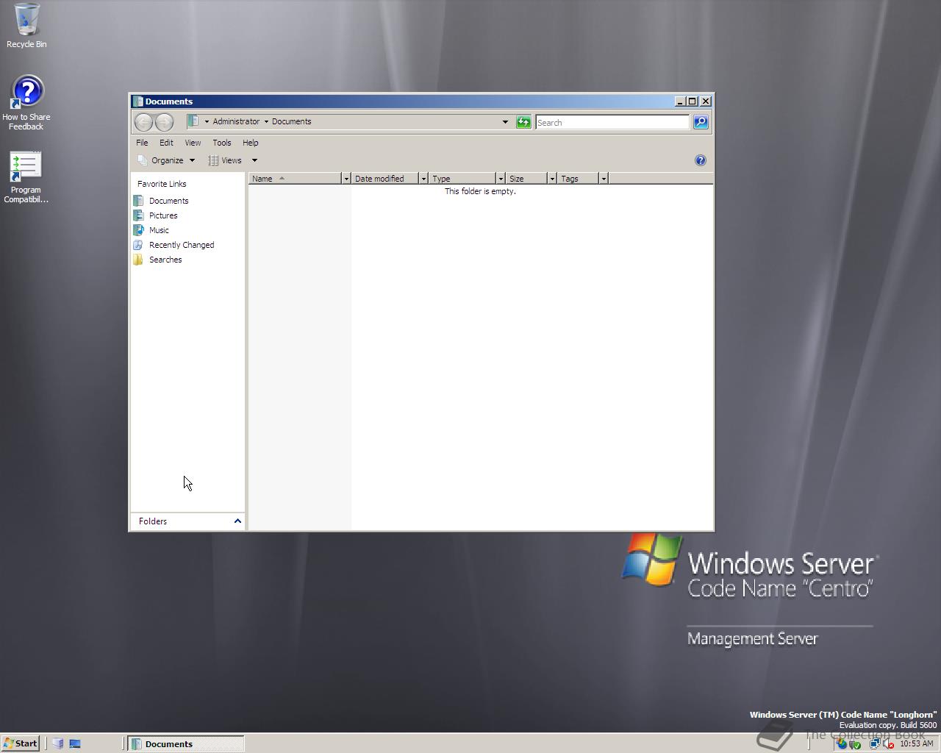Sort by the Date modified column header
The width and height of the screenshot is (941, 753).
click(385, 179)
